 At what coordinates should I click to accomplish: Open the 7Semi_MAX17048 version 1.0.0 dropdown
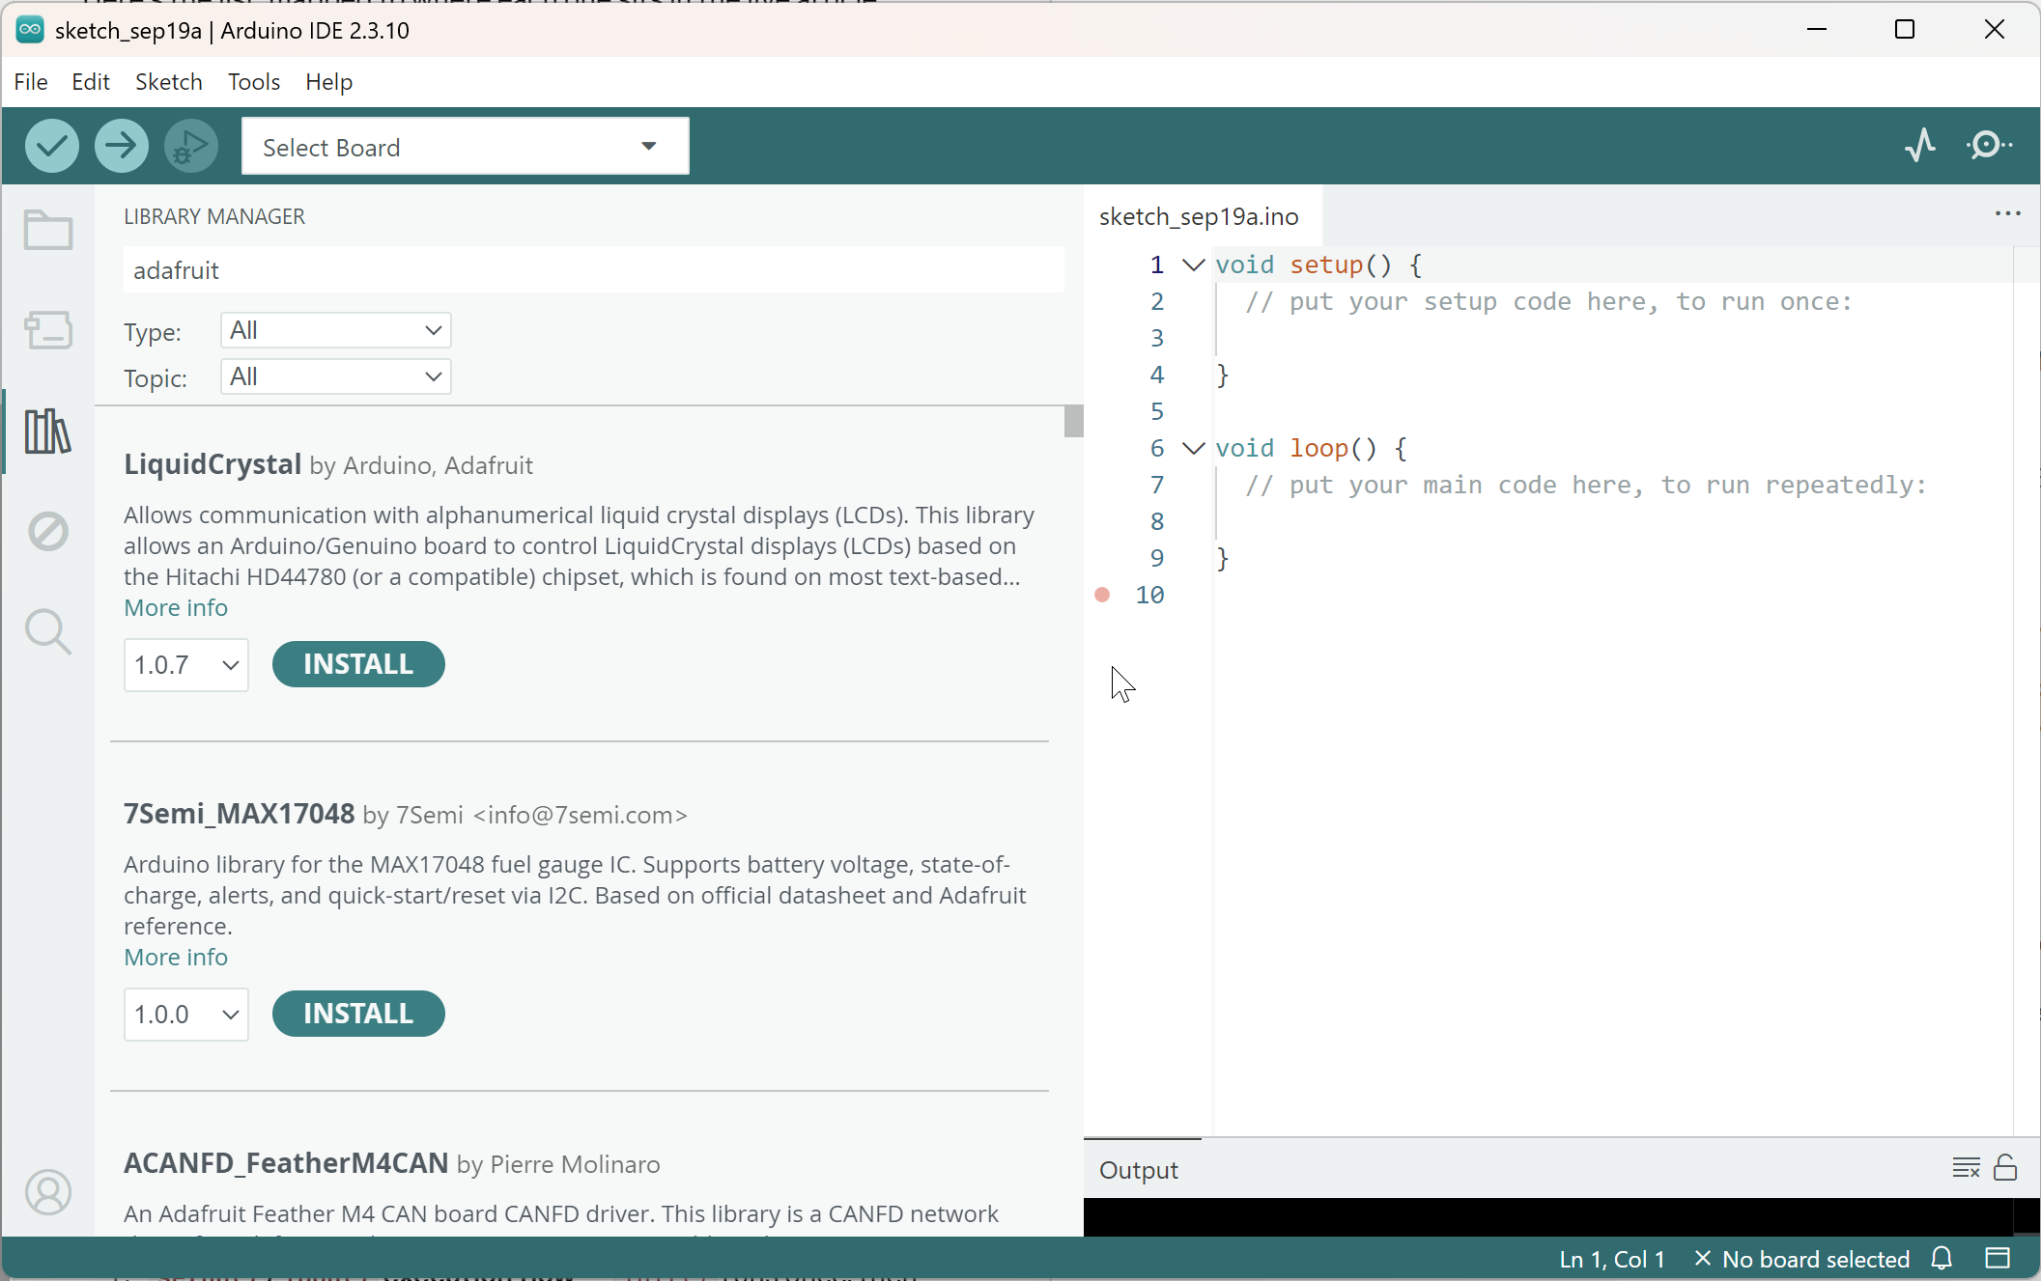coord(185,1014)
